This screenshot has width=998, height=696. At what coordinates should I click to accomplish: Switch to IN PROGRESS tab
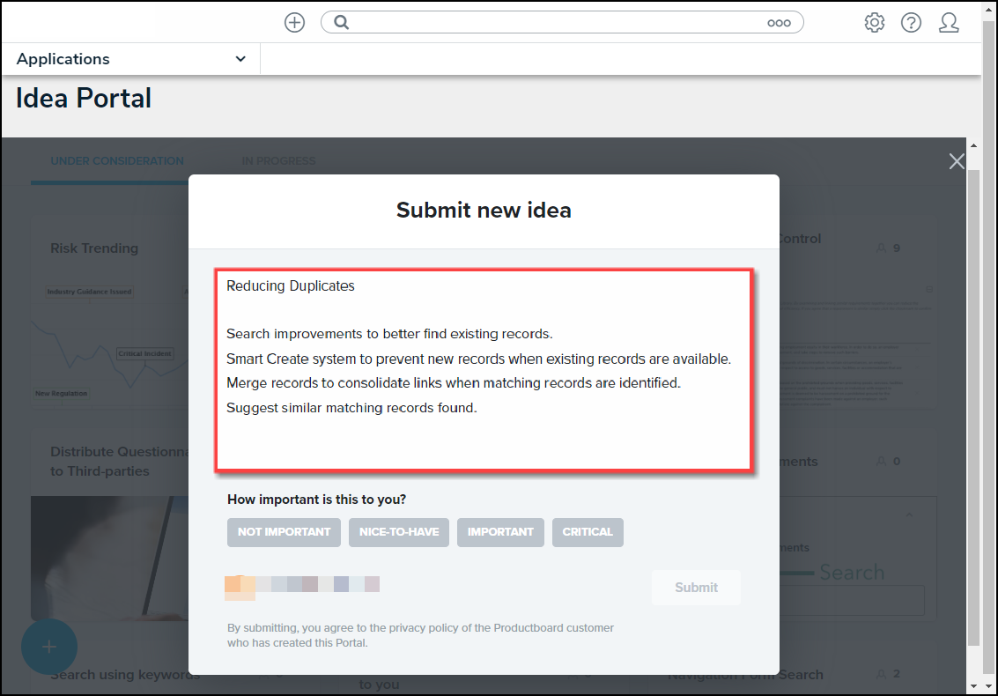[278, 161]
